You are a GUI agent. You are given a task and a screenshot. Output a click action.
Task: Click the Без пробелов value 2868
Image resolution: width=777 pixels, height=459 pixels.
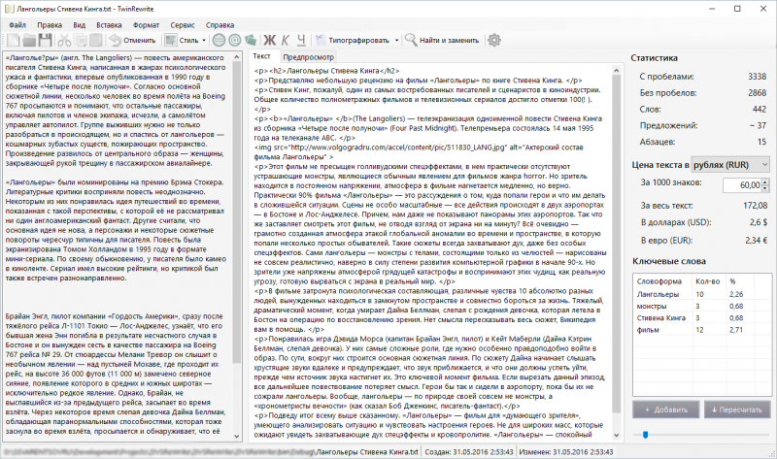pyautogui.click(x=757, y=93)
